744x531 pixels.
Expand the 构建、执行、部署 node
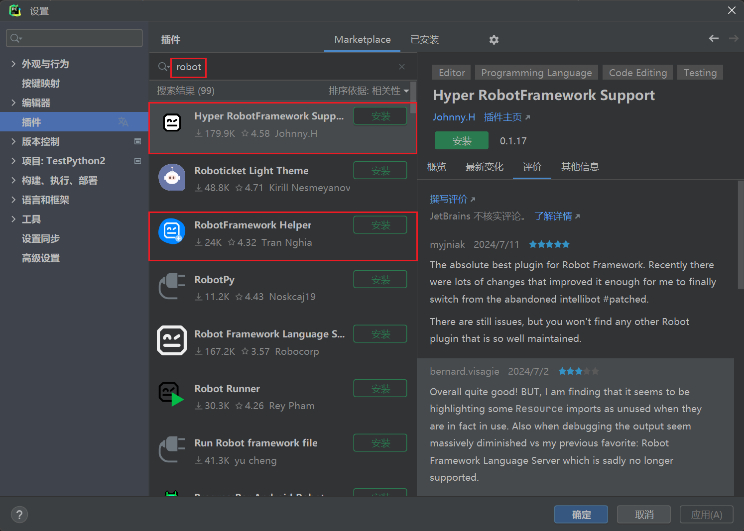tap(13, 180)
